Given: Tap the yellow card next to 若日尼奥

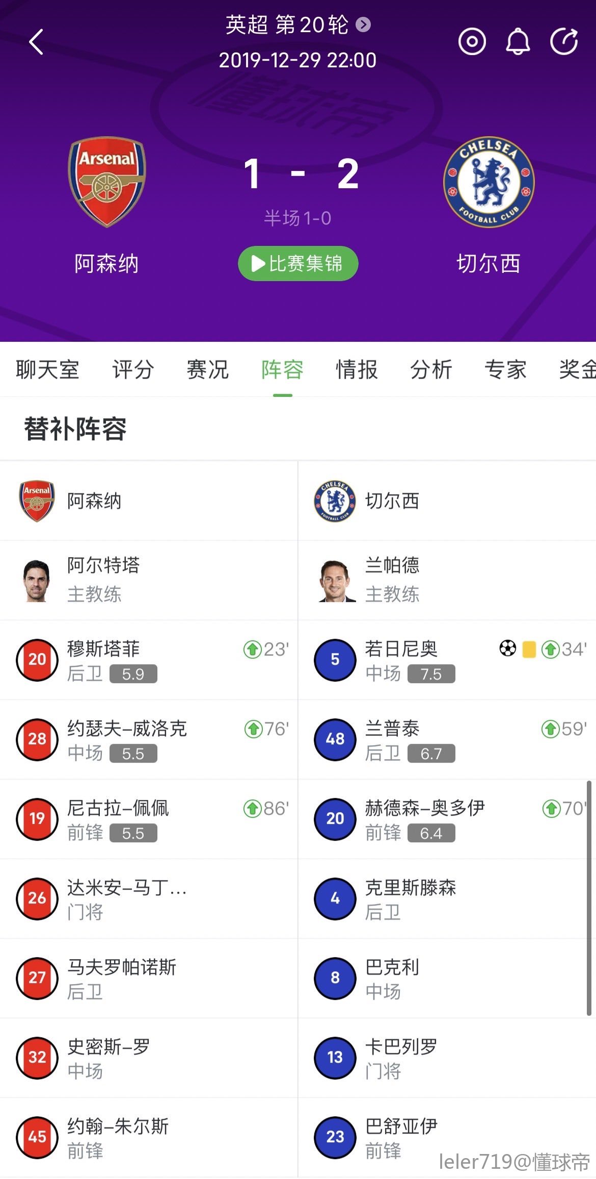Looking at the screenshot, I should (x=529, y=649).
